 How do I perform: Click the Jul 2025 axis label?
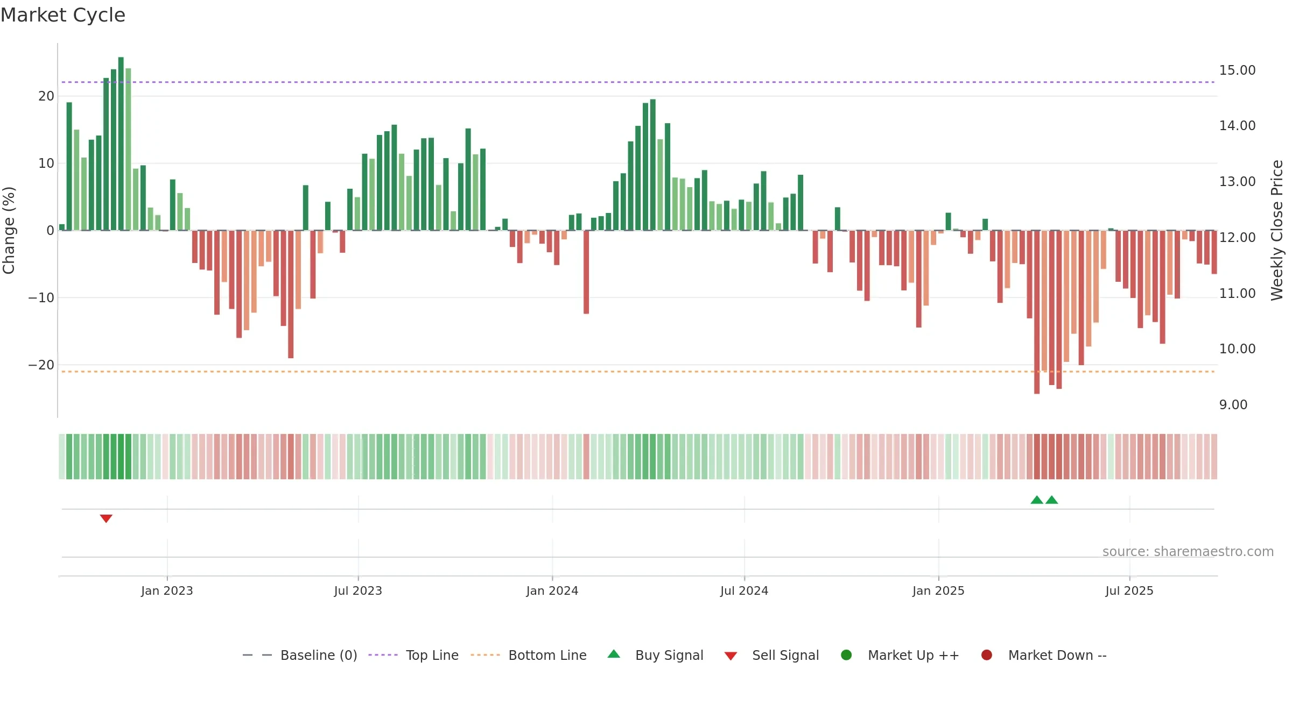tap(1129, 590)
